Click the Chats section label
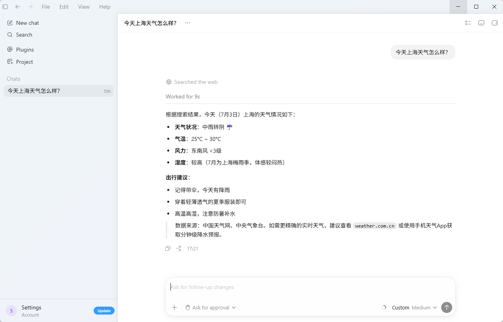Image resolution: width=503 pixels, height=322 pixels. click(13, 79)
